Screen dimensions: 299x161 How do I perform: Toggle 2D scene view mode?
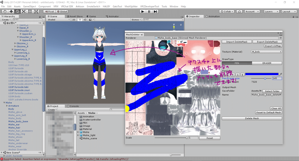point(74,19)
